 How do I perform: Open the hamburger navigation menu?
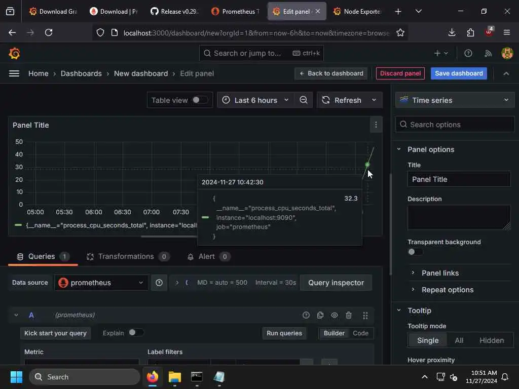(14, 73)
